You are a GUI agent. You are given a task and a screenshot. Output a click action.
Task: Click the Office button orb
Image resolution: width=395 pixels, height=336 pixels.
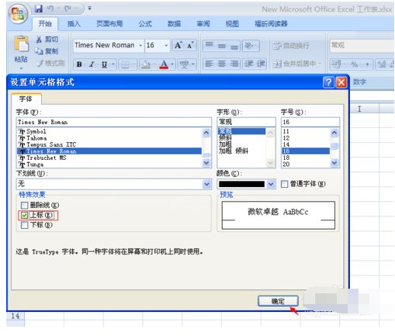[x=18, y=14]
